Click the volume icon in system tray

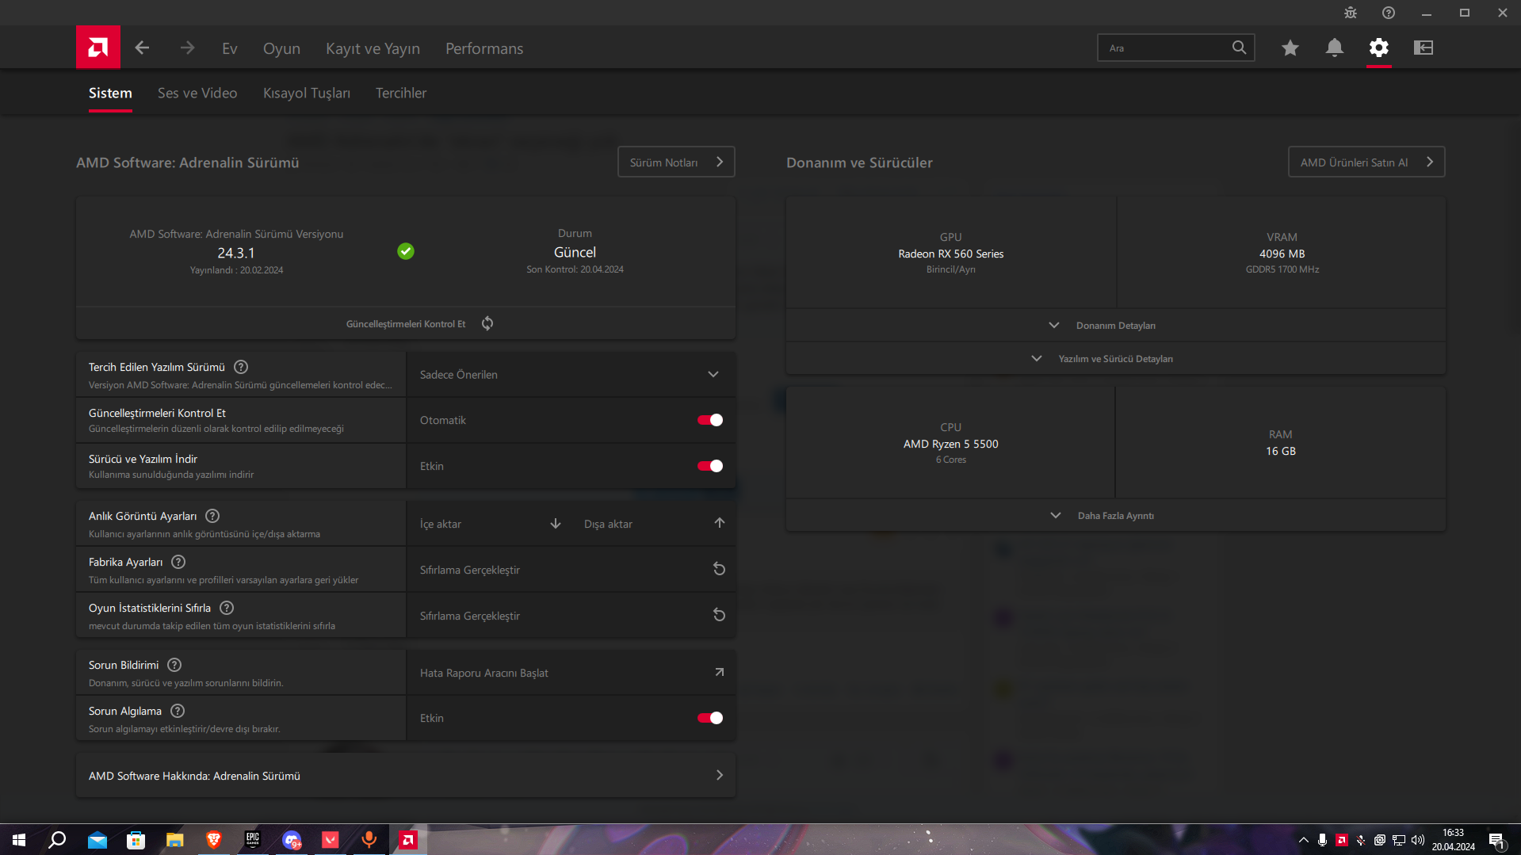pos(1418,840)
